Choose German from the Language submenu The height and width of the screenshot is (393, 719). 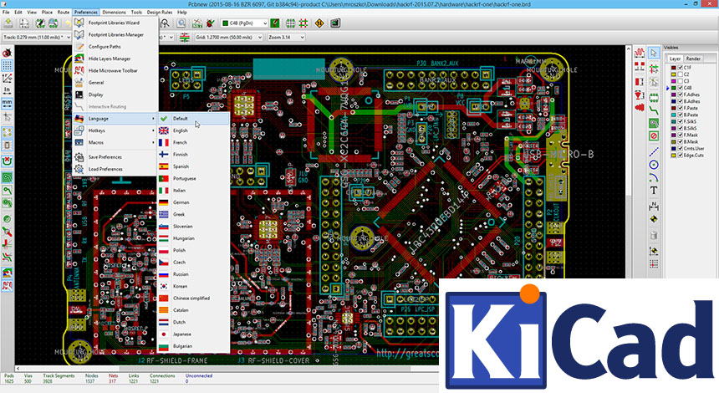181,202
